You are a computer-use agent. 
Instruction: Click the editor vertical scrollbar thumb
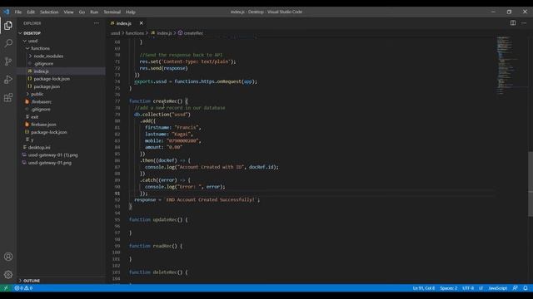531,184
